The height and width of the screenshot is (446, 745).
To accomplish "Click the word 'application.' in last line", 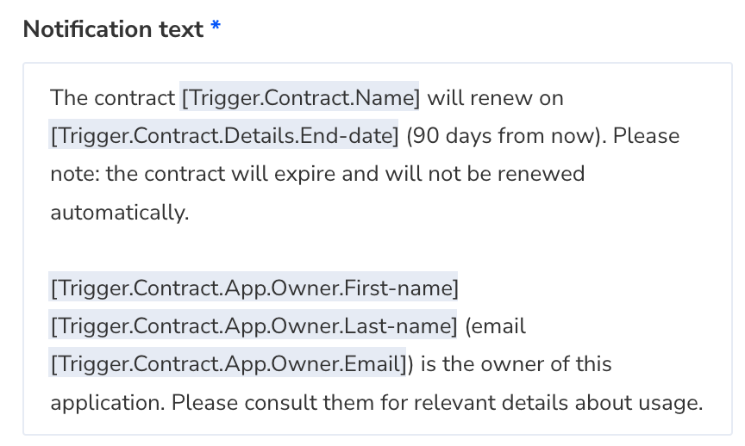I will click(108, 403).
